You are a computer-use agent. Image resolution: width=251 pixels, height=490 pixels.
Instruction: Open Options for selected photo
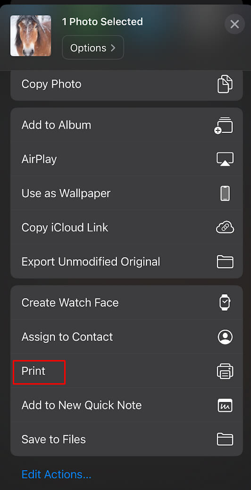pos(93,48)
